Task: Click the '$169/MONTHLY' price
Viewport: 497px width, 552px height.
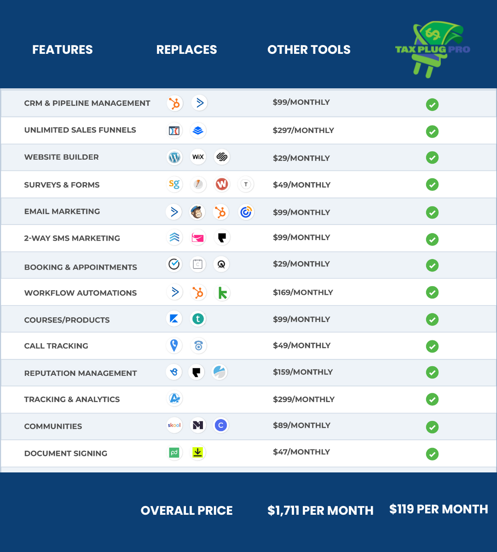Action: [x=303, y=293]
